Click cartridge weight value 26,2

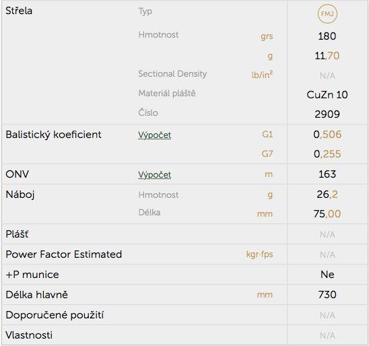[x=327, y=195]
